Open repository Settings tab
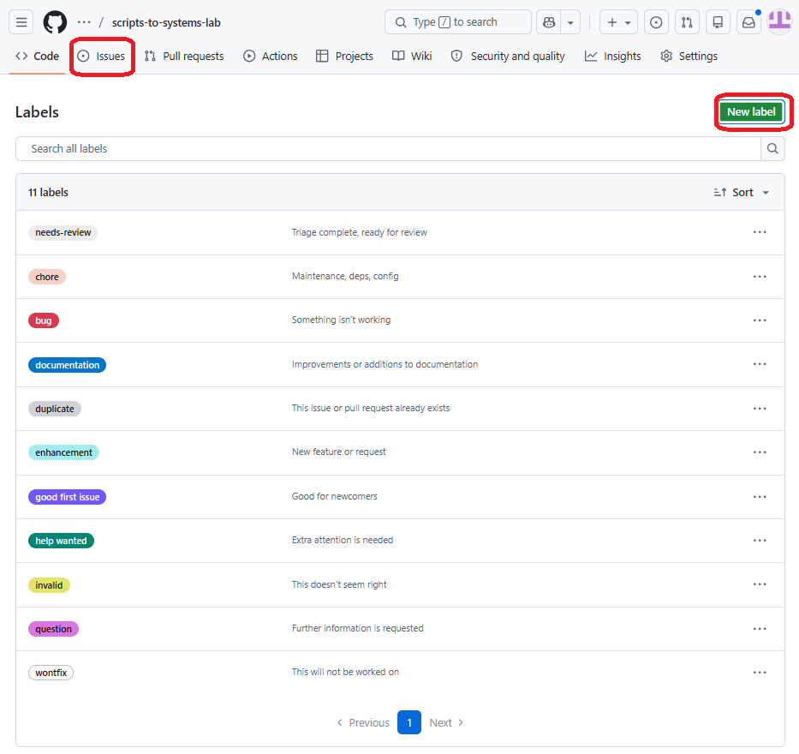 coord(689,56)
